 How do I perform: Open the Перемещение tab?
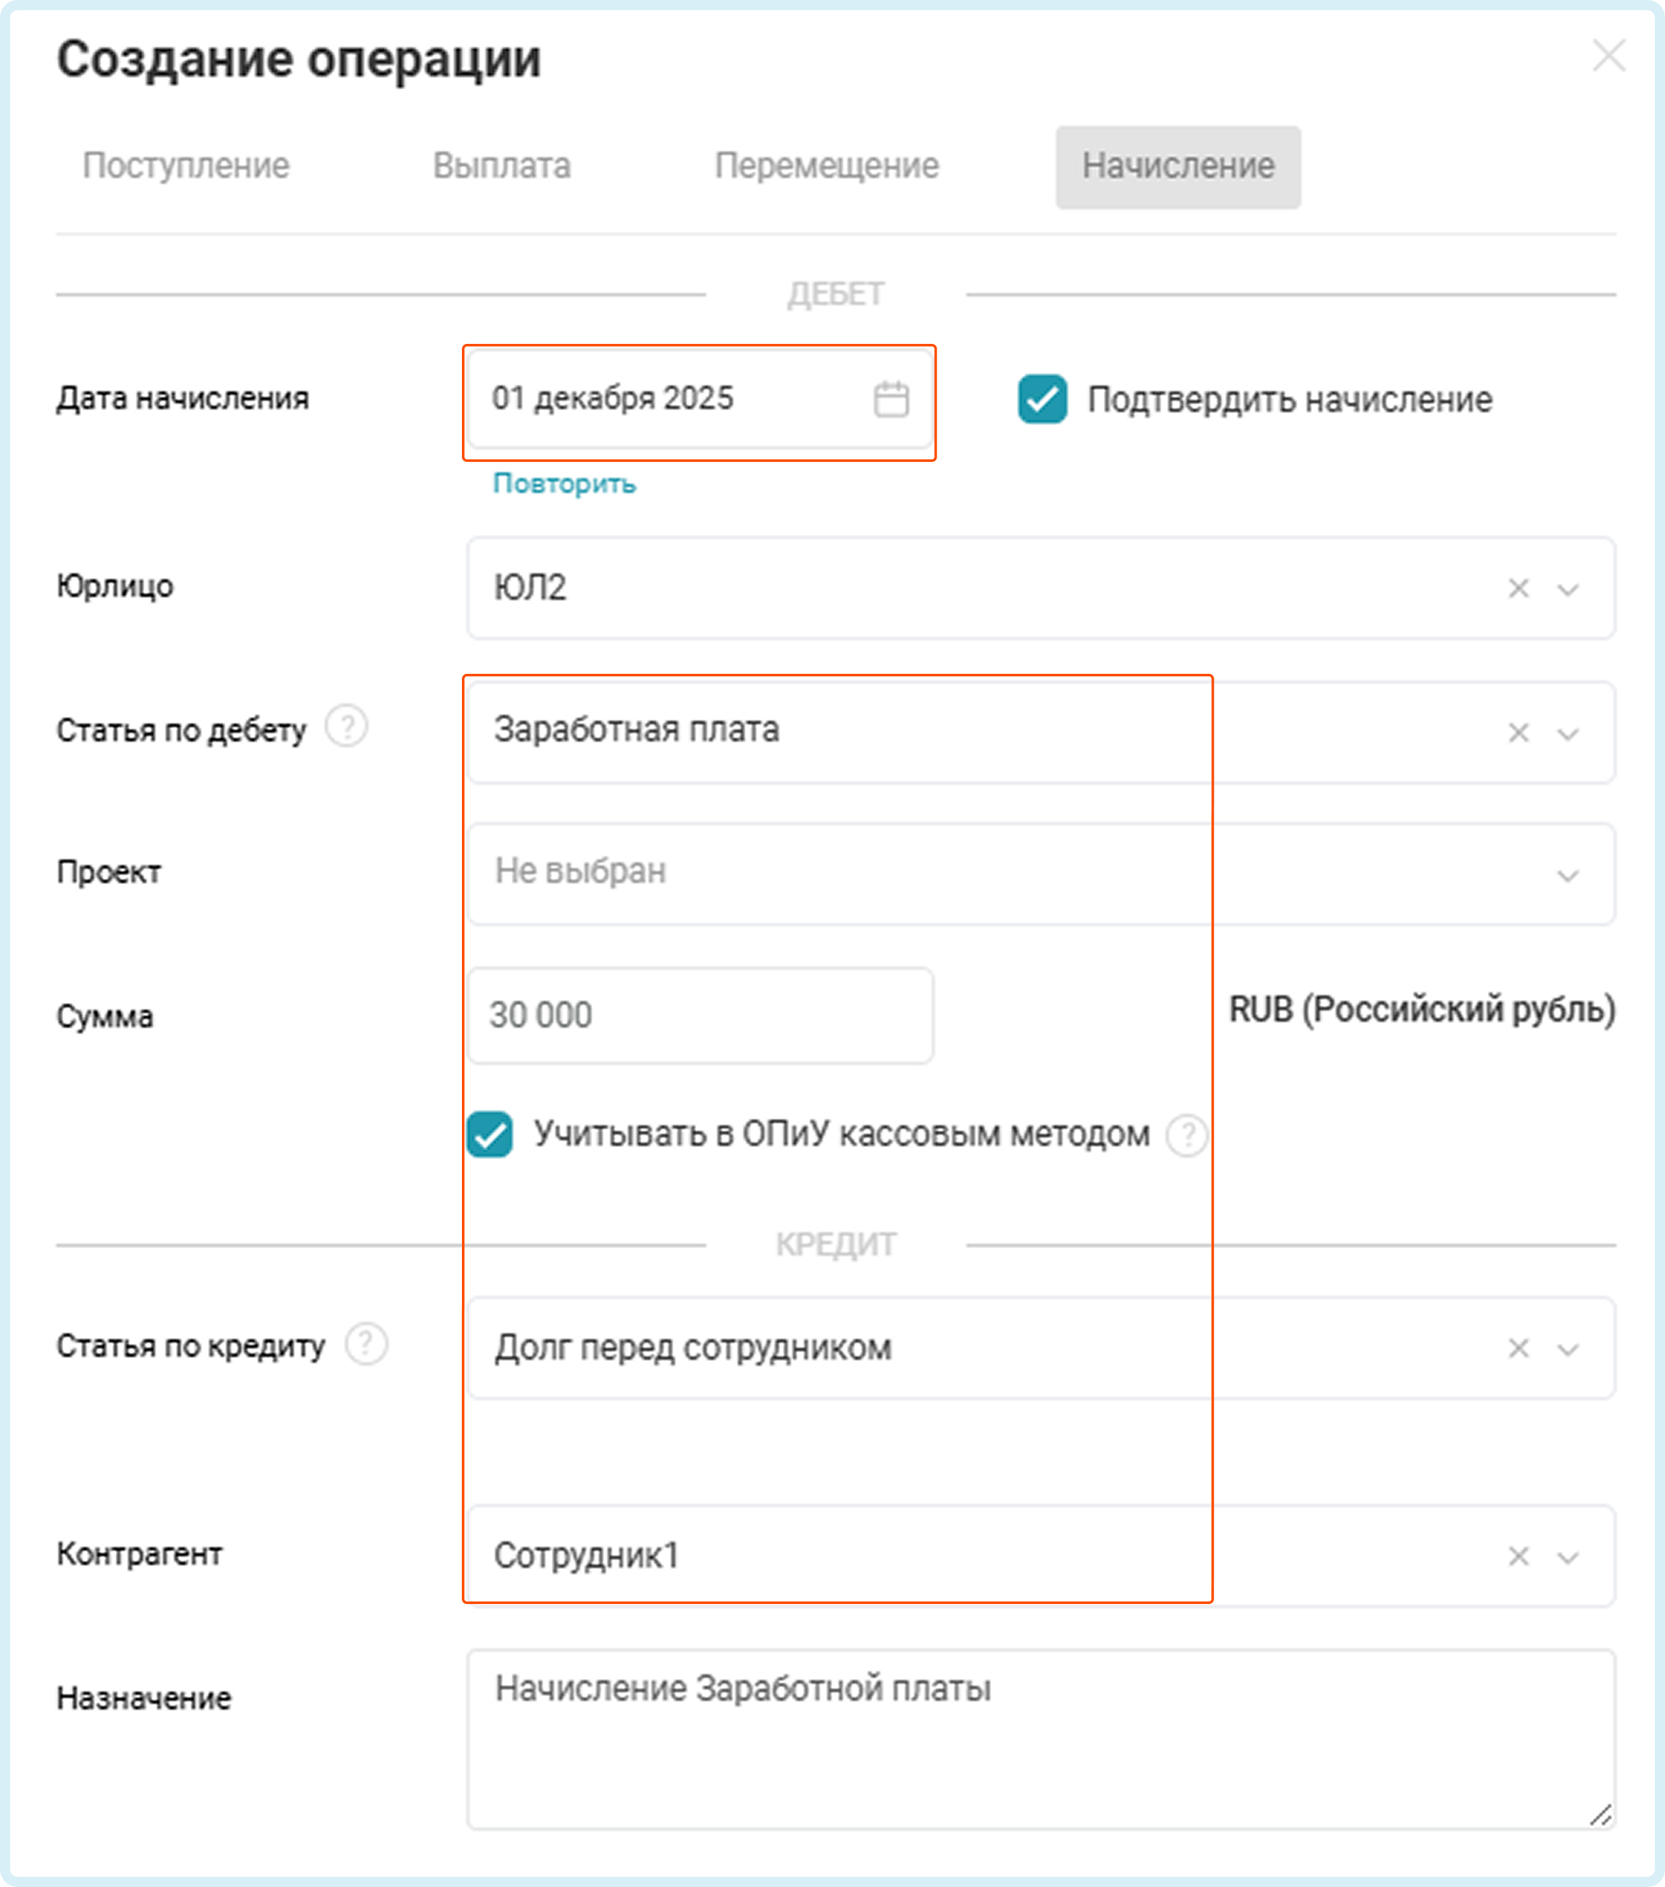tap(827, 166)
